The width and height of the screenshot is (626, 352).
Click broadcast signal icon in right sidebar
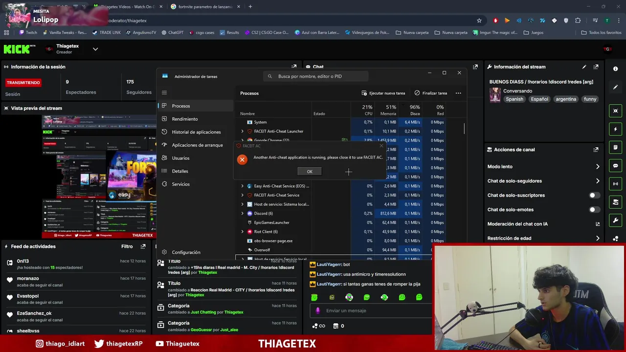615,184
